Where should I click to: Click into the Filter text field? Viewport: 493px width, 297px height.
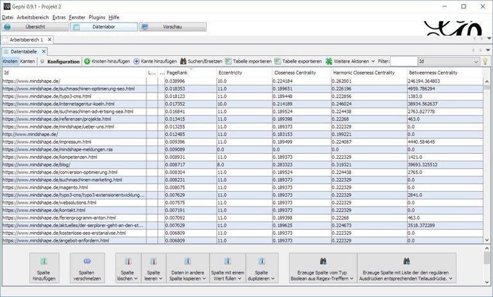click(x=404, y=62)
